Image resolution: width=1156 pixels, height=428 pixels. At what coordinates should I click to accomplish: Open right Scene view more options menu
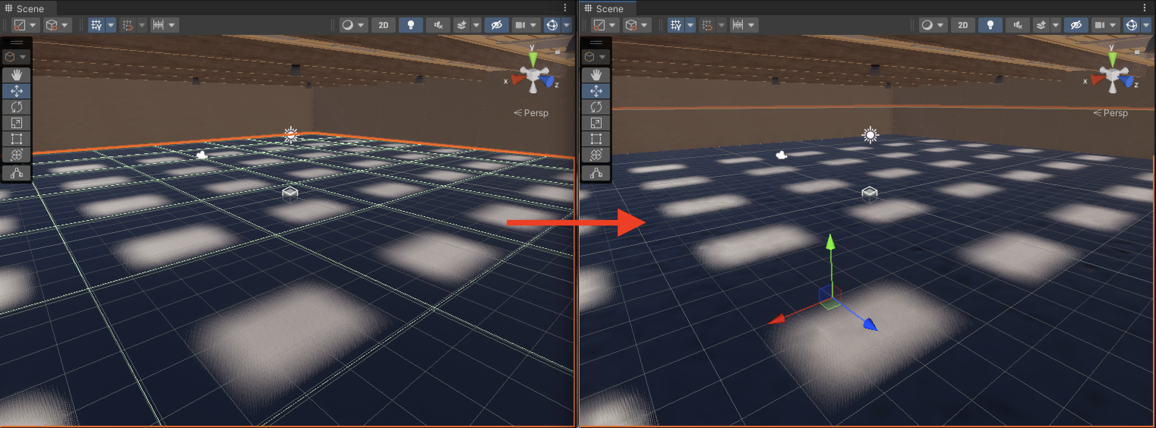[x=1144, y=8]
